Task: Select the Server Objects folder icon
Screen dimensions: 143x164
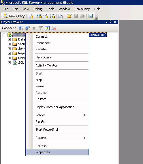Action: [15, 49]
